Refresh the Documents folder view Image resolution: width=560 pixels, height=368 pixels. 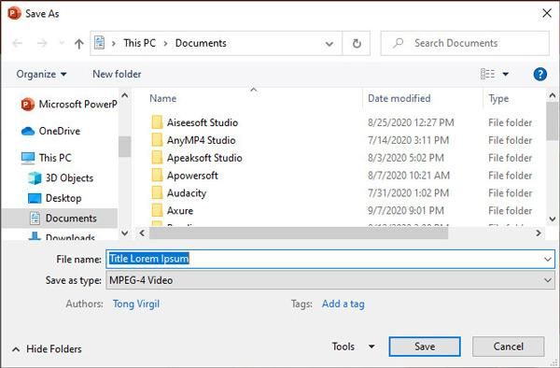pyautogui.click(x=357, y=44)
